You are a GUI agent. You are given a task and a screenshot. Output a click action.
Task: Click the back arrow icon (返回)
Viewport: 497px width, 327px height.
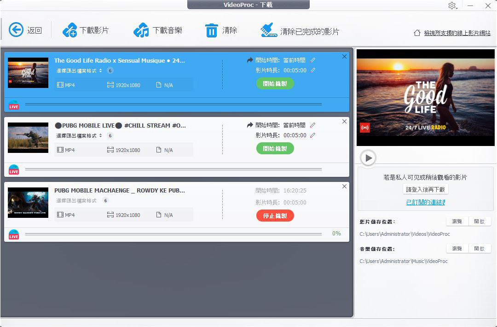[16, 30]
